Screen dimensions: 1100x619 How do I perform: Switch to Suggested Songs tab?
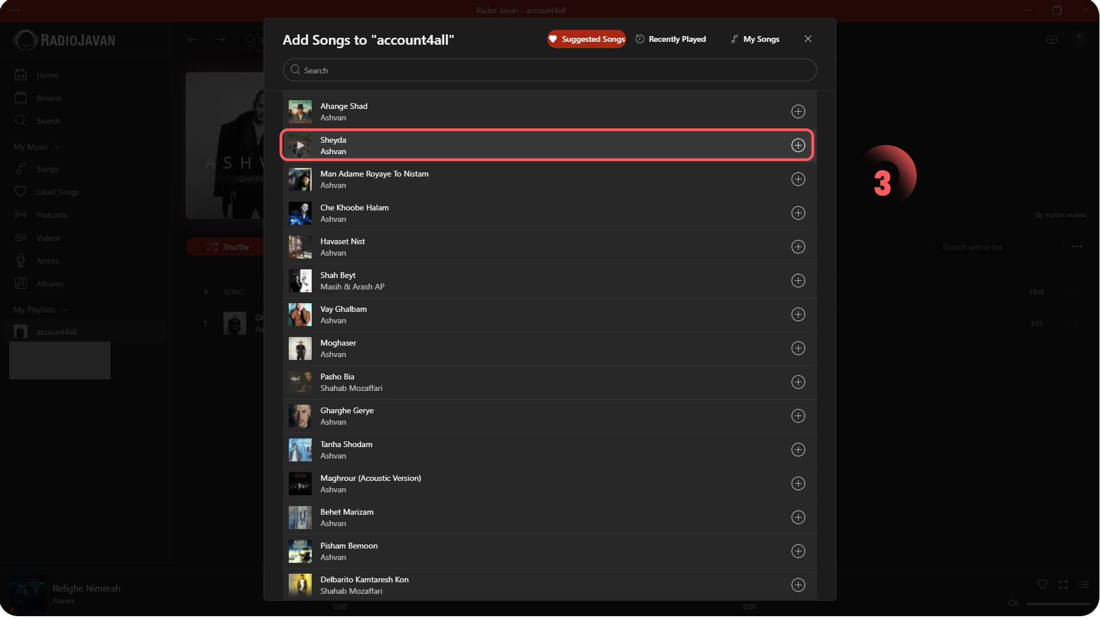point(586,39)
